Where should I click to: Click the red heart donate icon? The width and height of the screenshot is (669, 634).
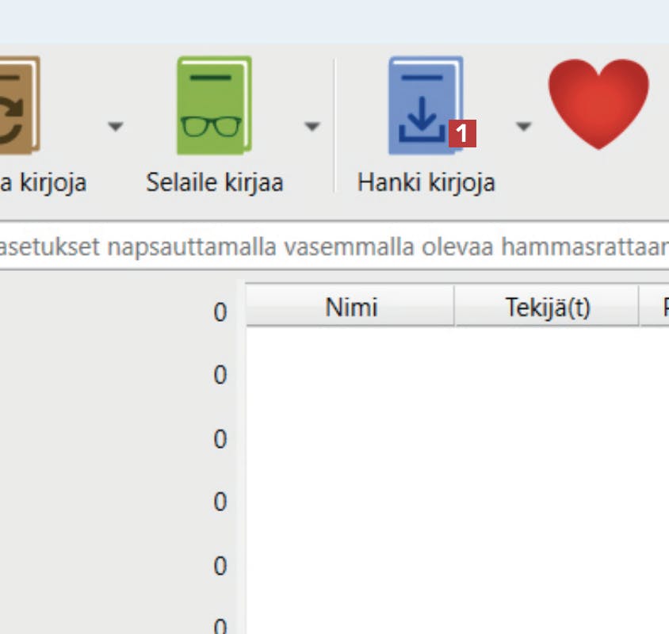[598, 104]
